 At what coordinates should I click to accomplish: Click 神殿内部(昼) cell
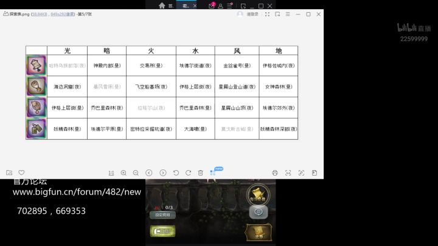click(x=106, y=66)
